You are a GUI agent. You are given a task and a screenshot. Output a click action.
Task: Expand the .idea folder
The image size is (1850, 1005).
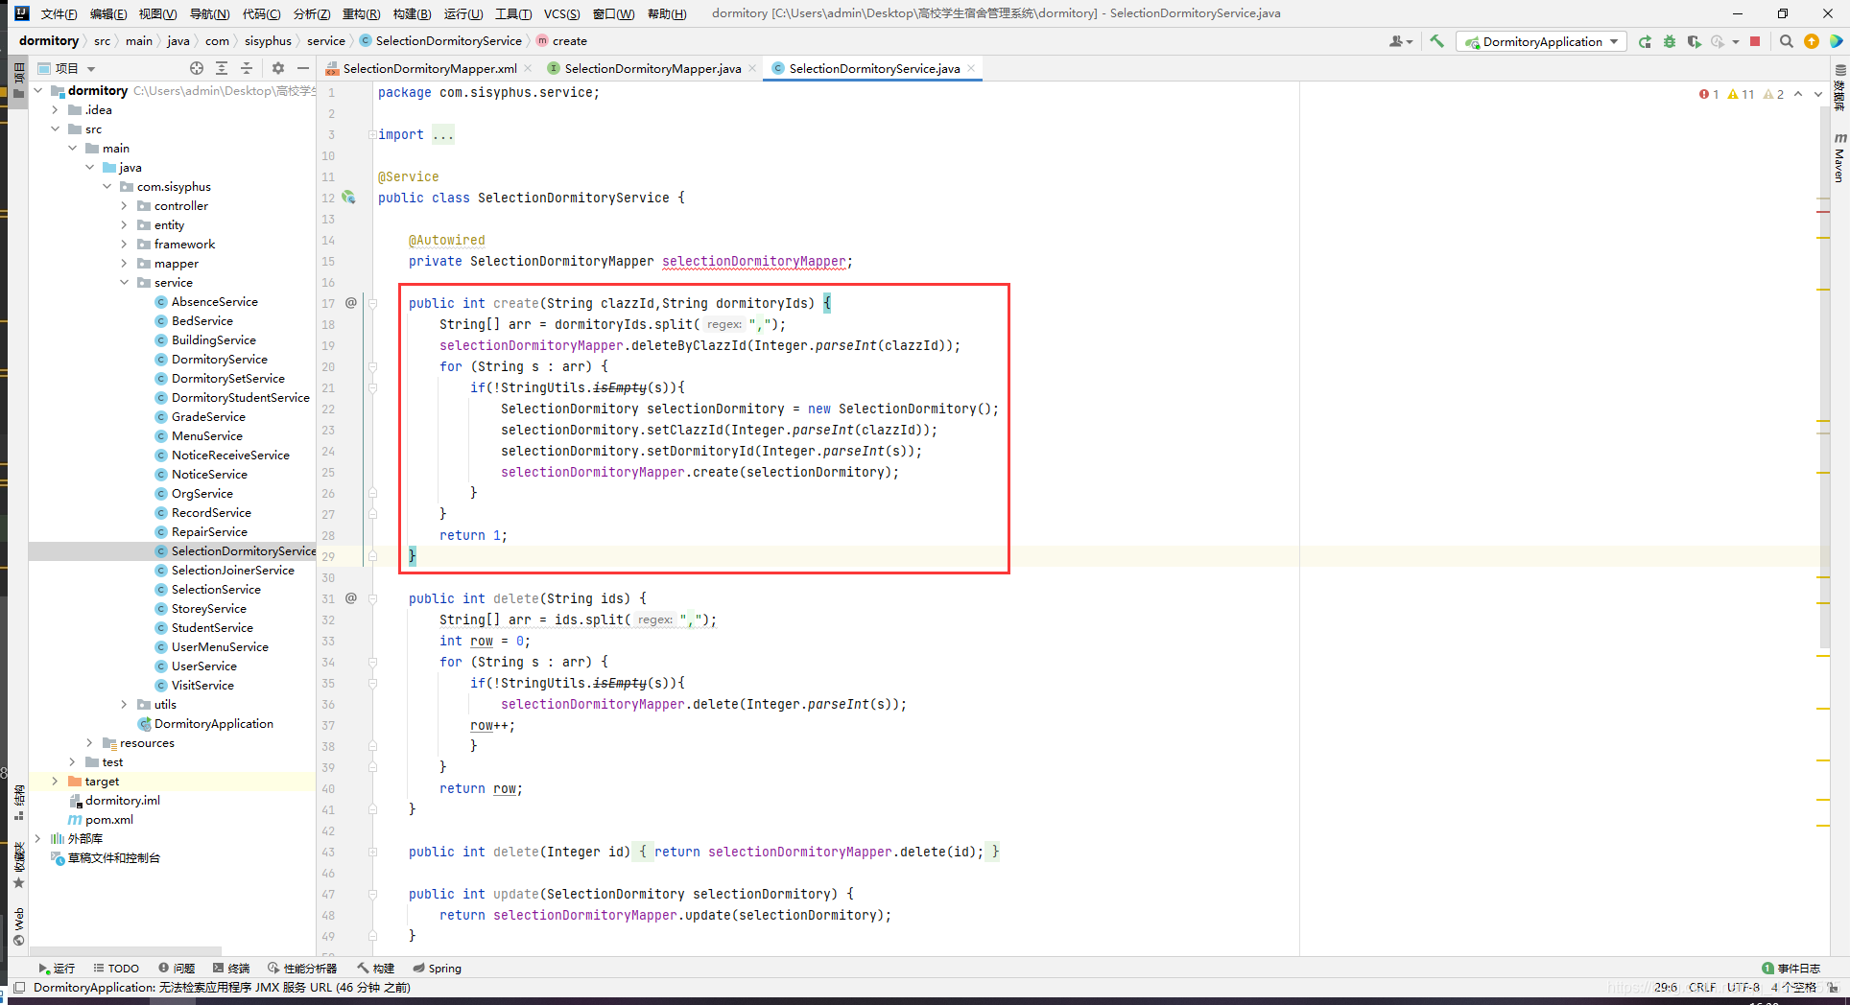point(56,109)
